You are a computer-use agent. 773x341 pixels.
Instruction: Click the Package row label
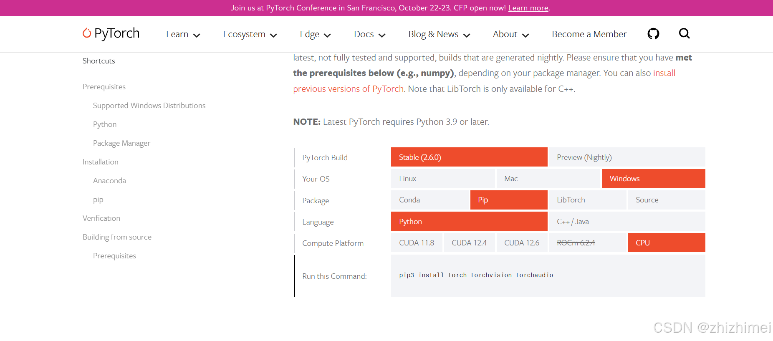click(x=316, y=201)
